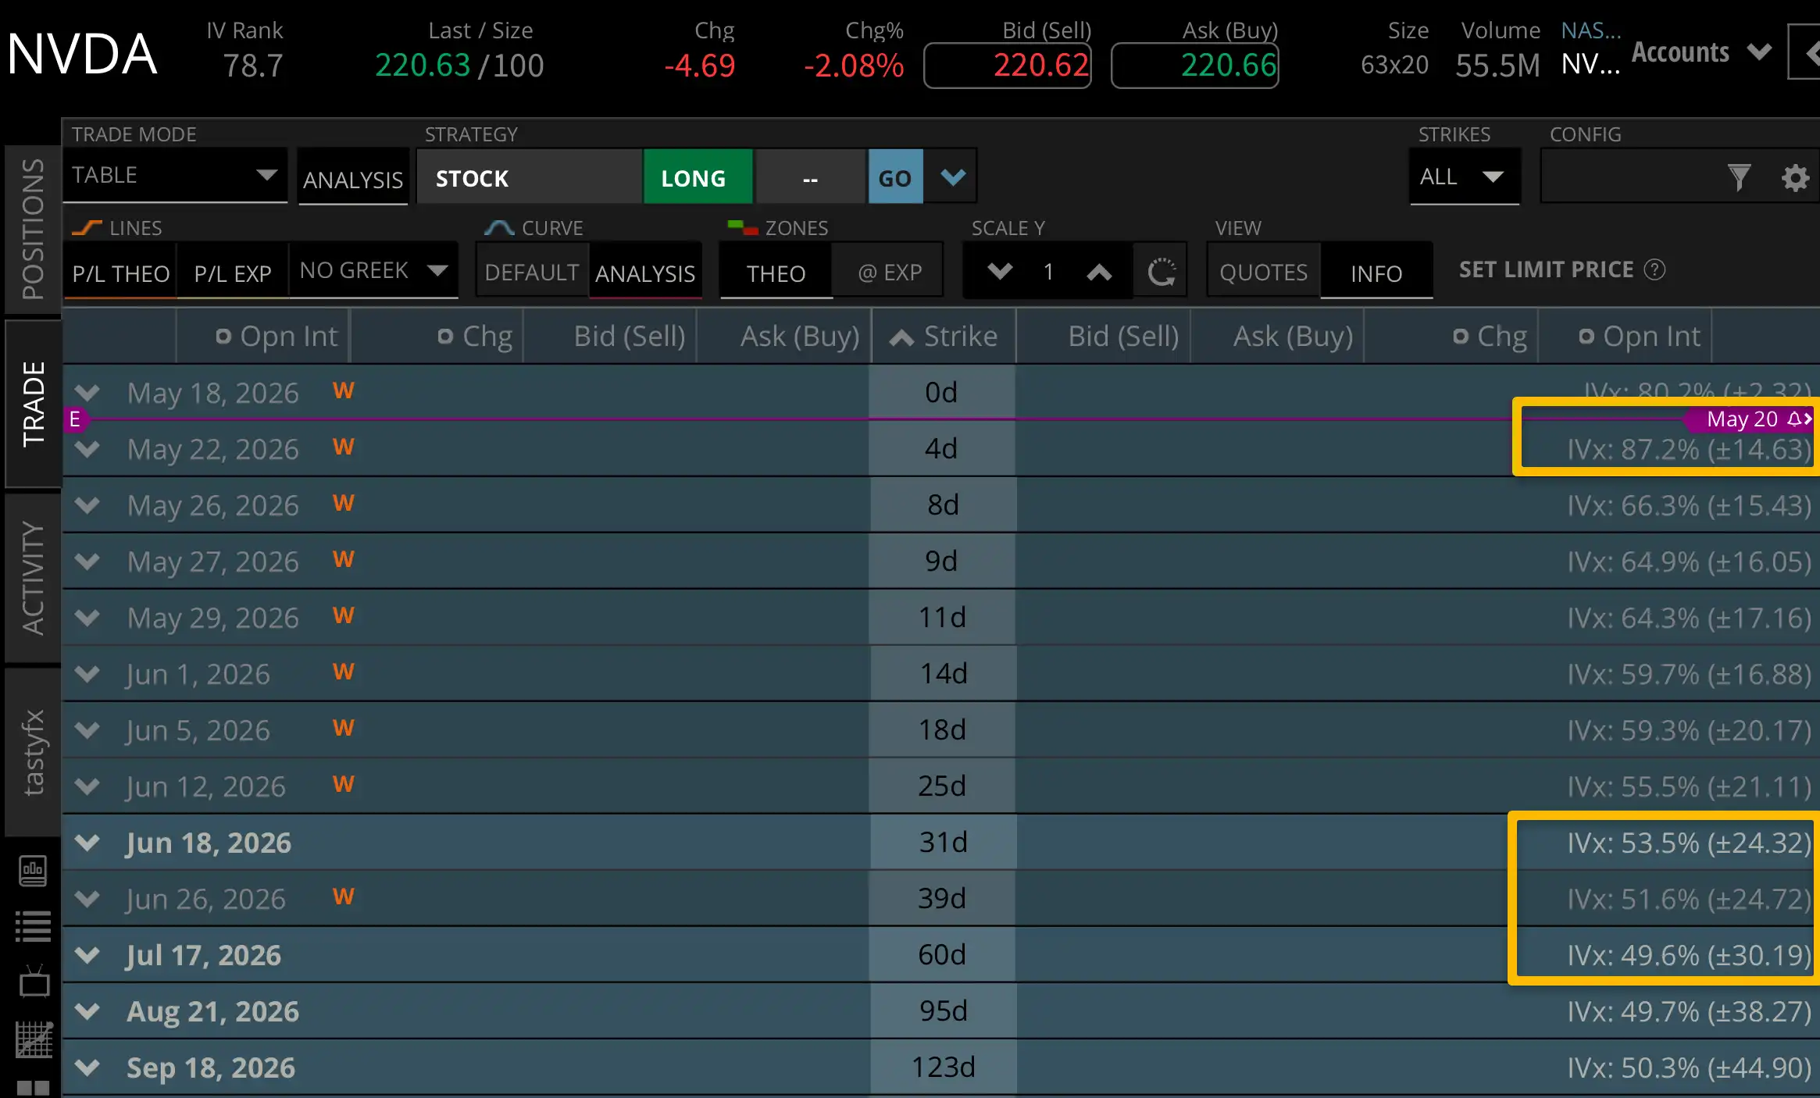Expand the Jun 1, 2026 expiration
Screen dimensions: 1820x1098
[87, 674]
